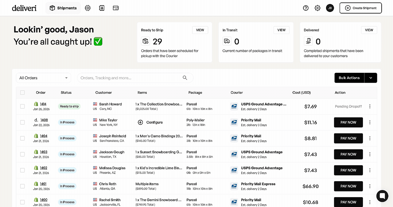393x207 pixels.
Task: Click the Create Shipment button
Action: (x=360, y=8)
